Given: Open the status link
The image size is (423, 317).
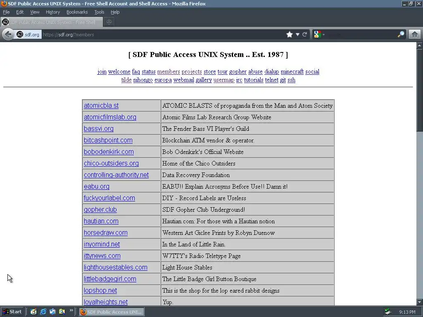Looking at the screenshot, I should pyautogui.click(x=149, y=72).
